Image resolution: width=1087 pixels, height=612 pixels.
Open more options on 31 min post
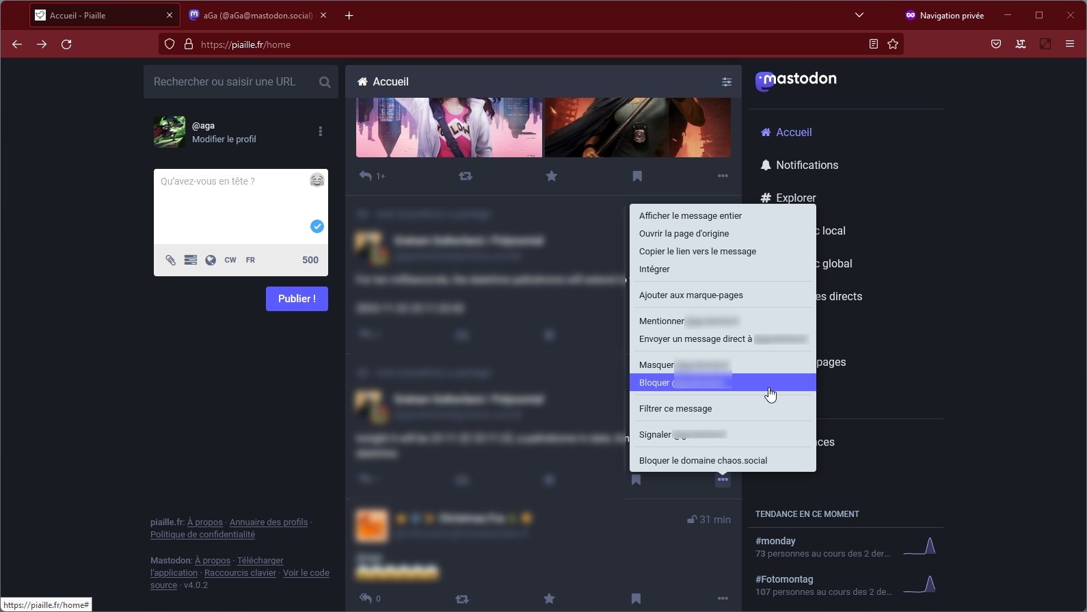723,598
